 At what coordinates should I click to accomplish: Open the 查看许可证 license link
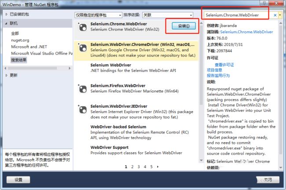click(224, 65)
